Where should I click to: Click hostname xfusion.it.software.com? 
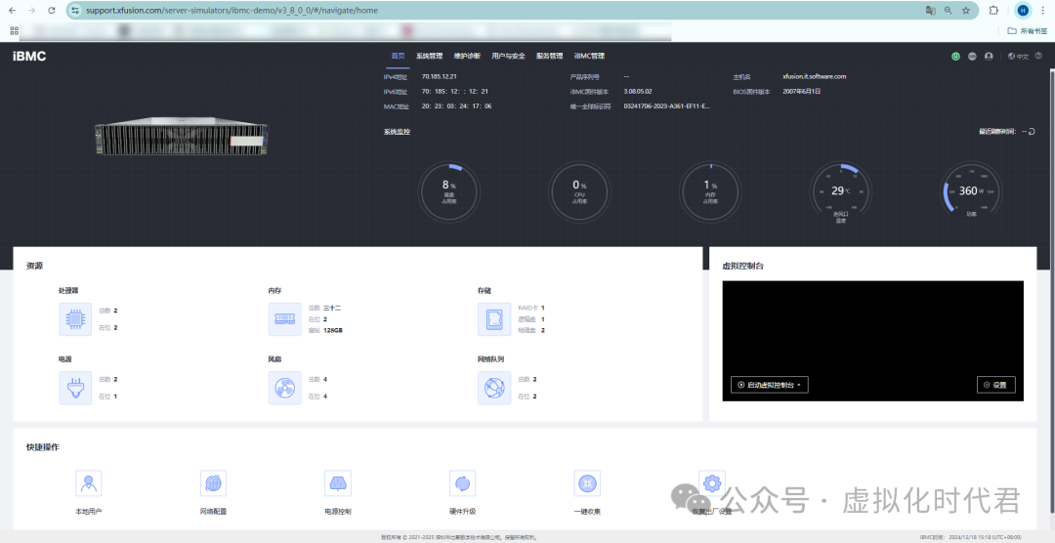coord(814,77)
